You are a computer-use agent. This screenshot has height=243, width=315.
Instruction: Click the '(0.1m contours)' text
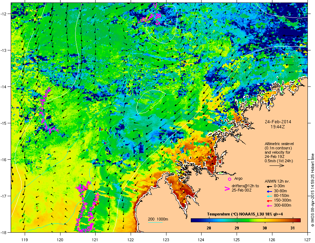278,148
